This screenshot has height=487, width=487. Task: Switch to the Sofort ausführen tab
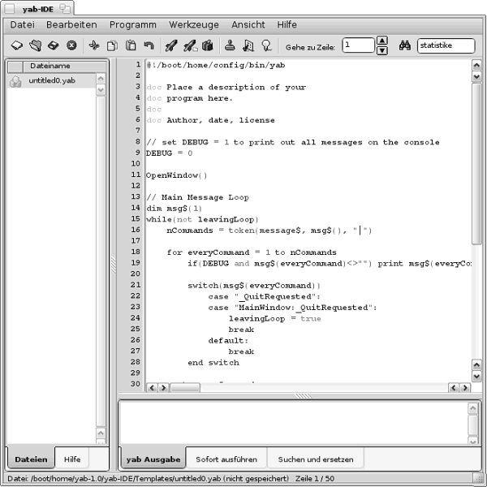226,459
